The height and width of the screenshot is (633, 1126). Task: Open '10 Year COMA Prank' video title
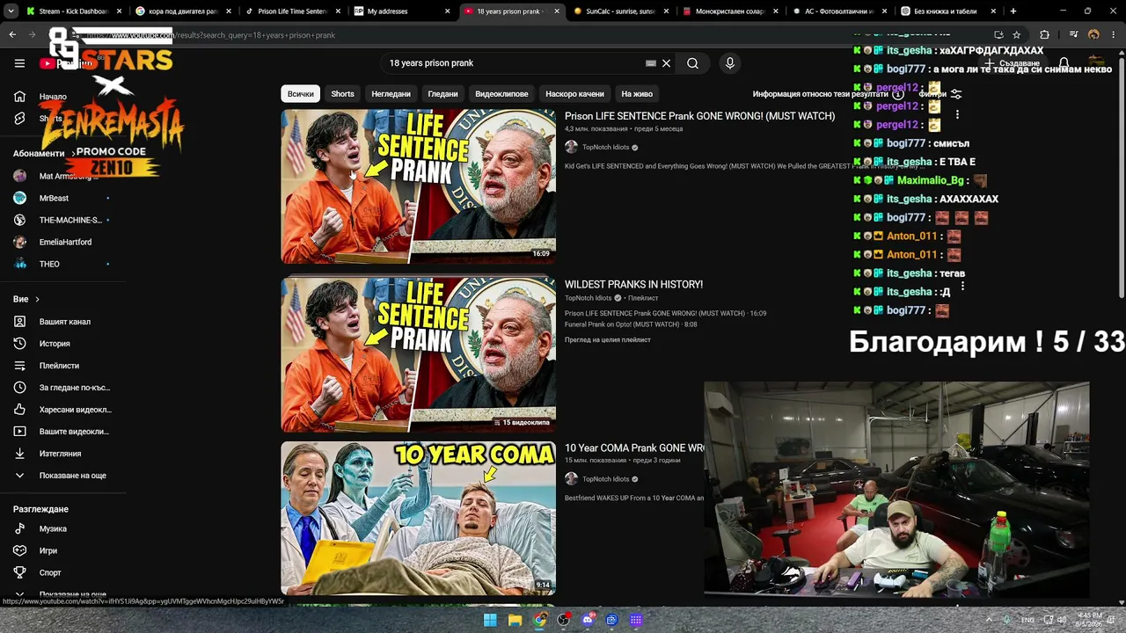click(x=634, y=448)
